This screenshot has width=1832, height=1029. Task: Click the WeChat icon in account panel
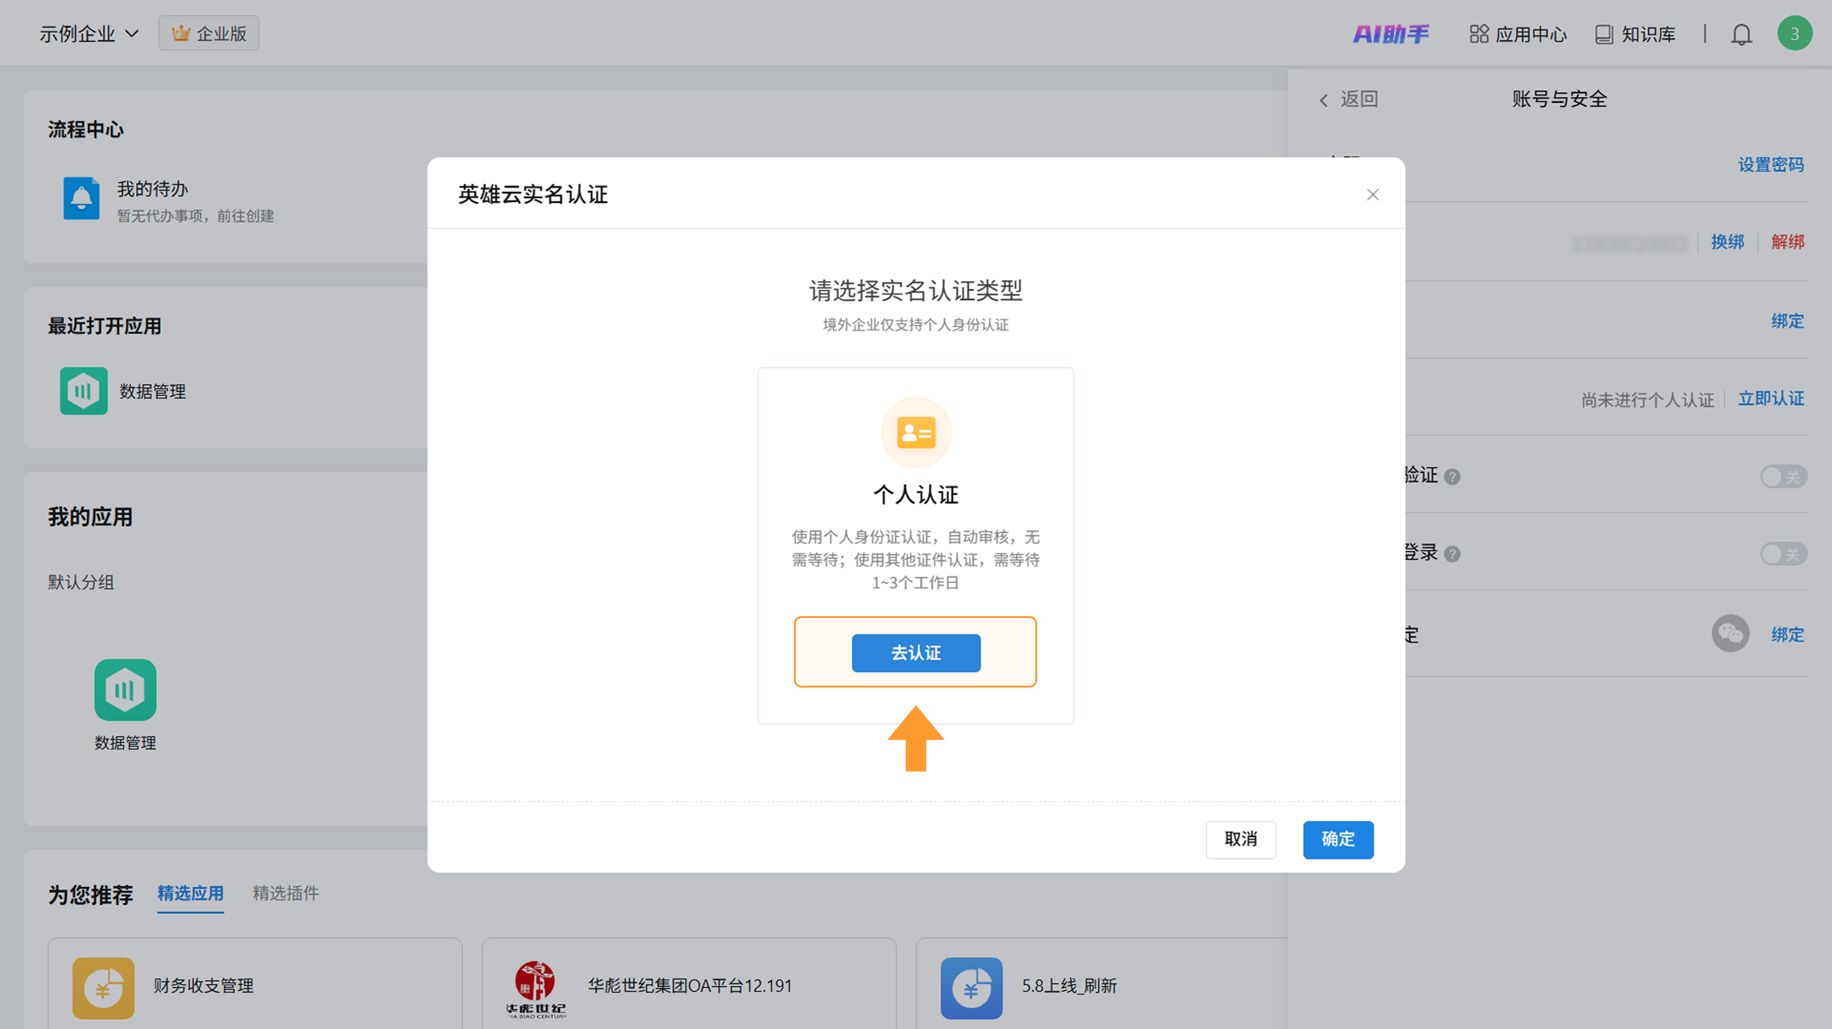tap(1729, 633)
